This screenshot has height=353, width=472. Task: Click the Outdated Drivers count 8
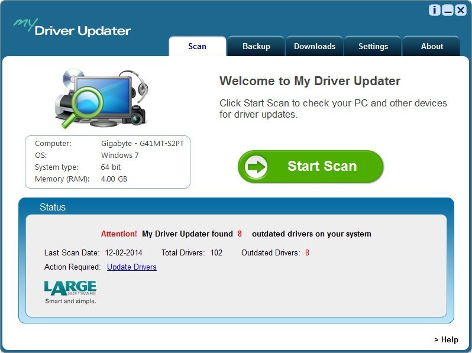tap(307, 253)
